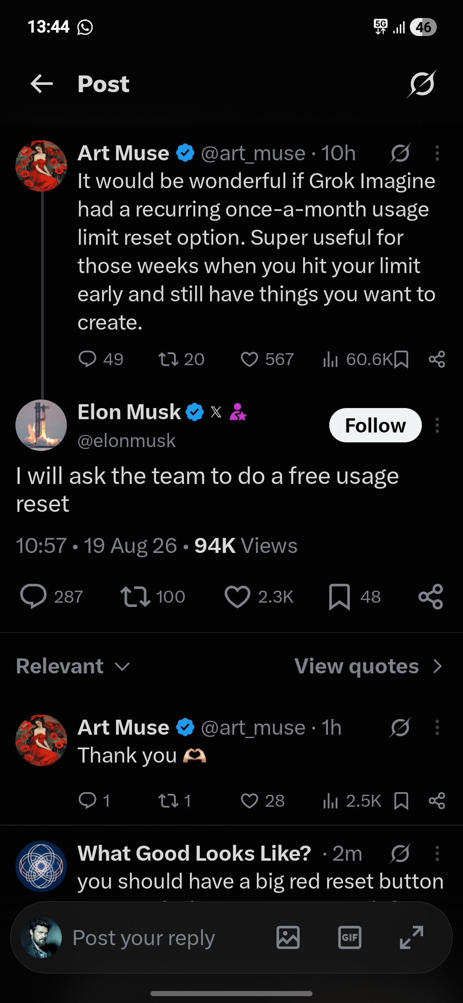Follow Elon Musk

point(375,425)
